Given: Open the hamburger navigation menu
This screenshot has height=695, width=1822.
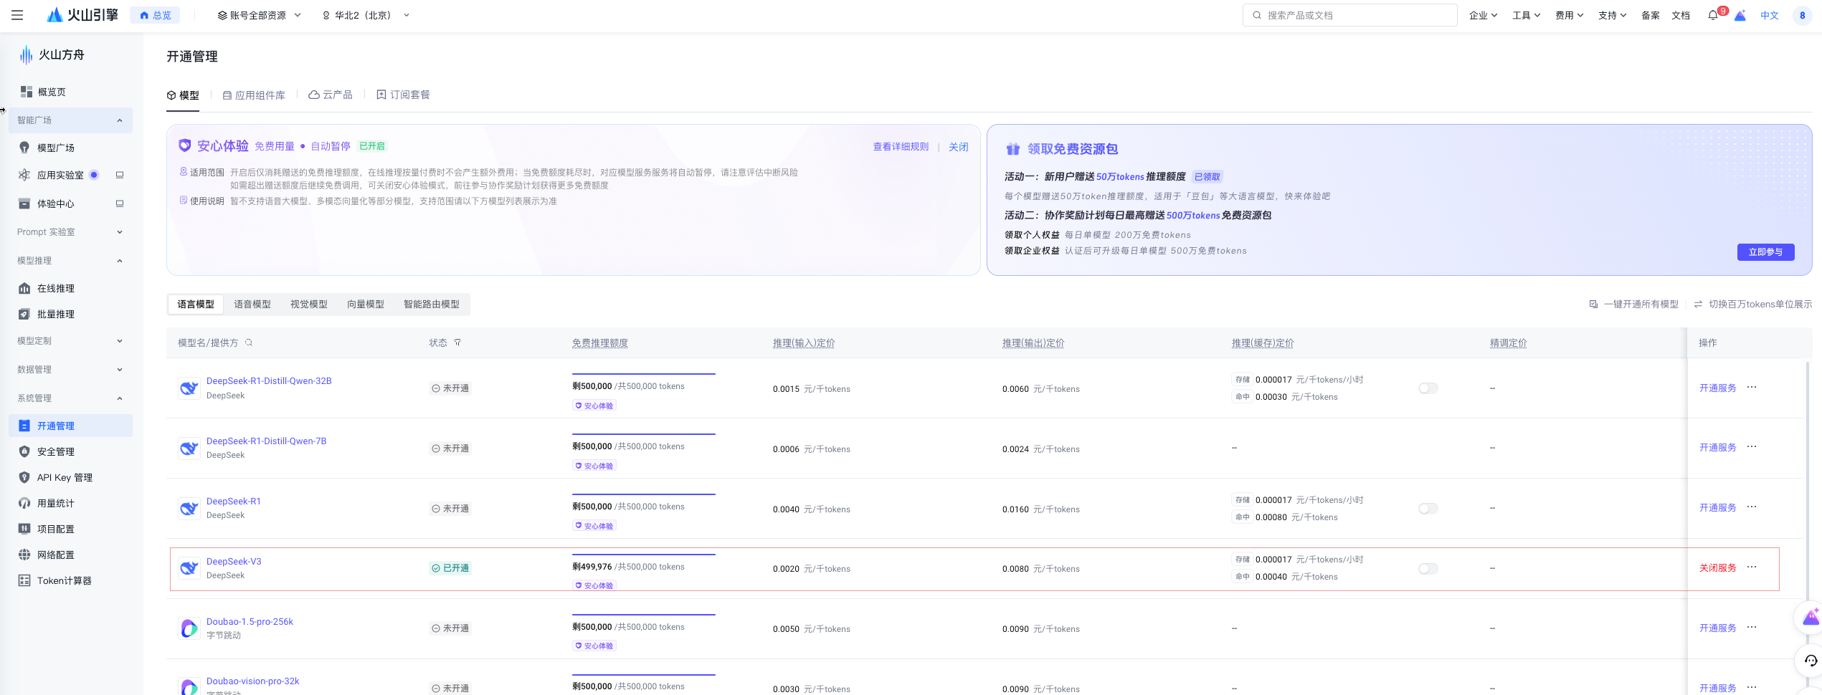Looking at the screenshot, I should (x=17, y=15).
